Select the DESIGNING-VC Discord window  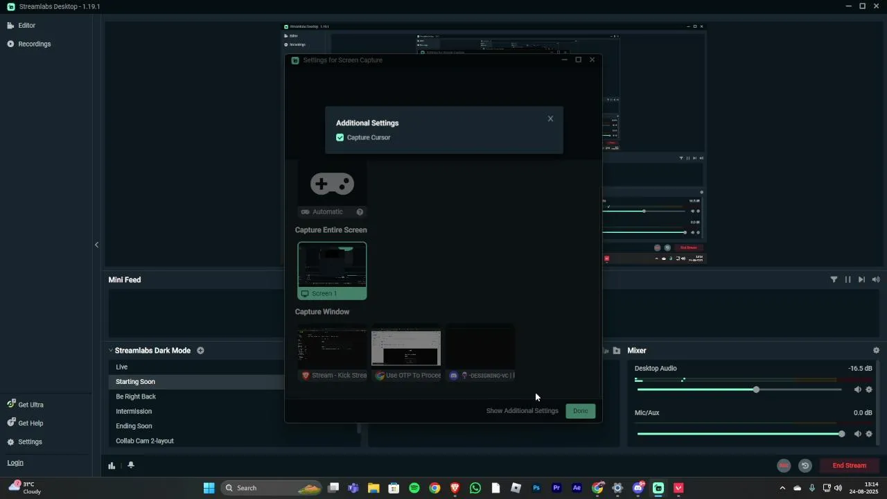click(480, 353)
